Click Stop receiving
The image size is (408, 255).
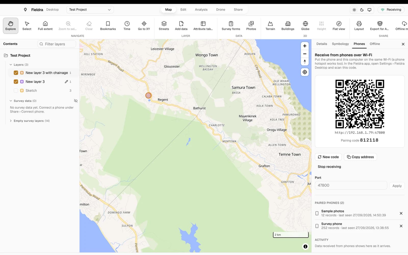point(329,167)
